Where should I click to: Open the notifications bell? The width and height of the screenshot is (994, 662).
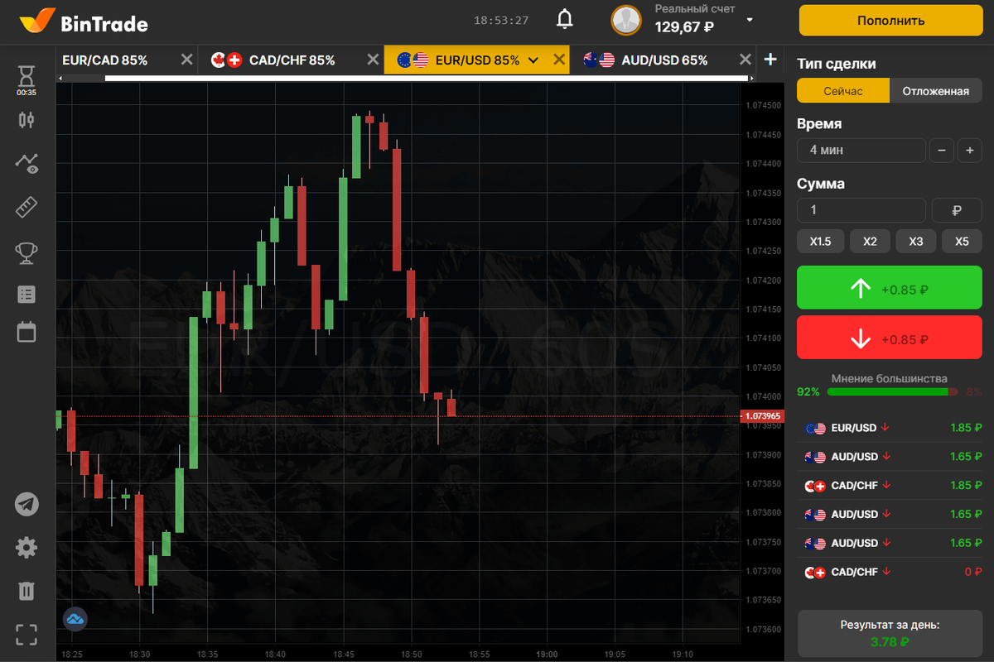[565, 19]
